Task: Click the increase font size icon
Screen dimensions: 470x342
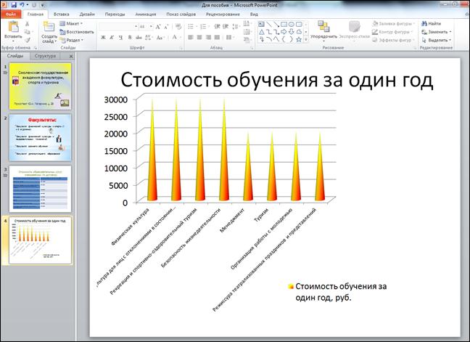Action: (160, 26)
